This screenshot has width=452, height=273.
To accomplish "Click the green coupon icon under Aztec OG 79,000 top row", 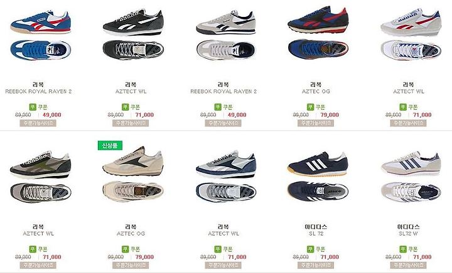I will (310, 107).
